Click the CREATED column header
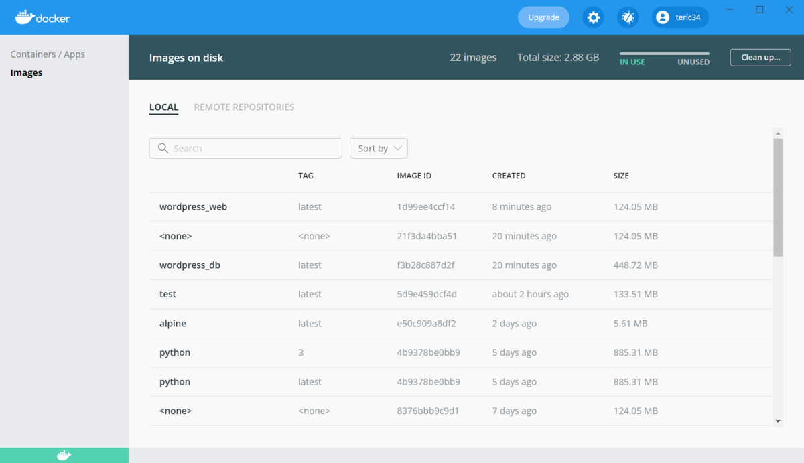804x463 pixels. pyautogui.click(x=509, y=176)
